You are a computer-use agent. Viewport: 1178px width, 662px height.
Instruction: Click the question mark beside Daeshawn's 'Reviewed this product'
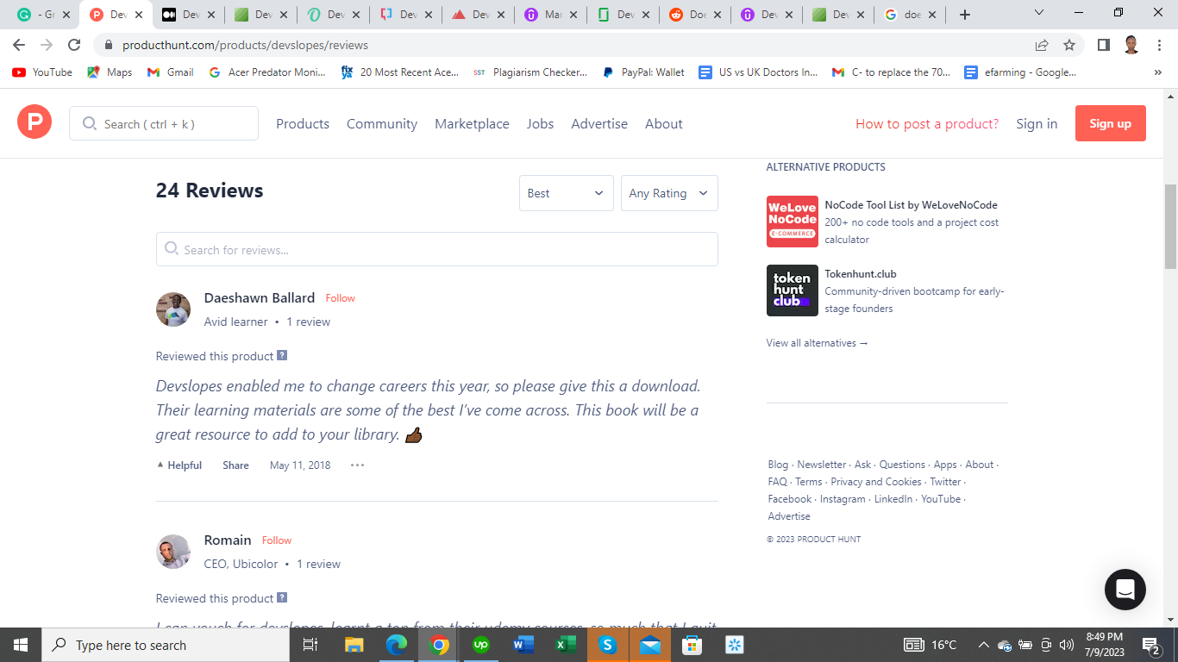[282, 355]
